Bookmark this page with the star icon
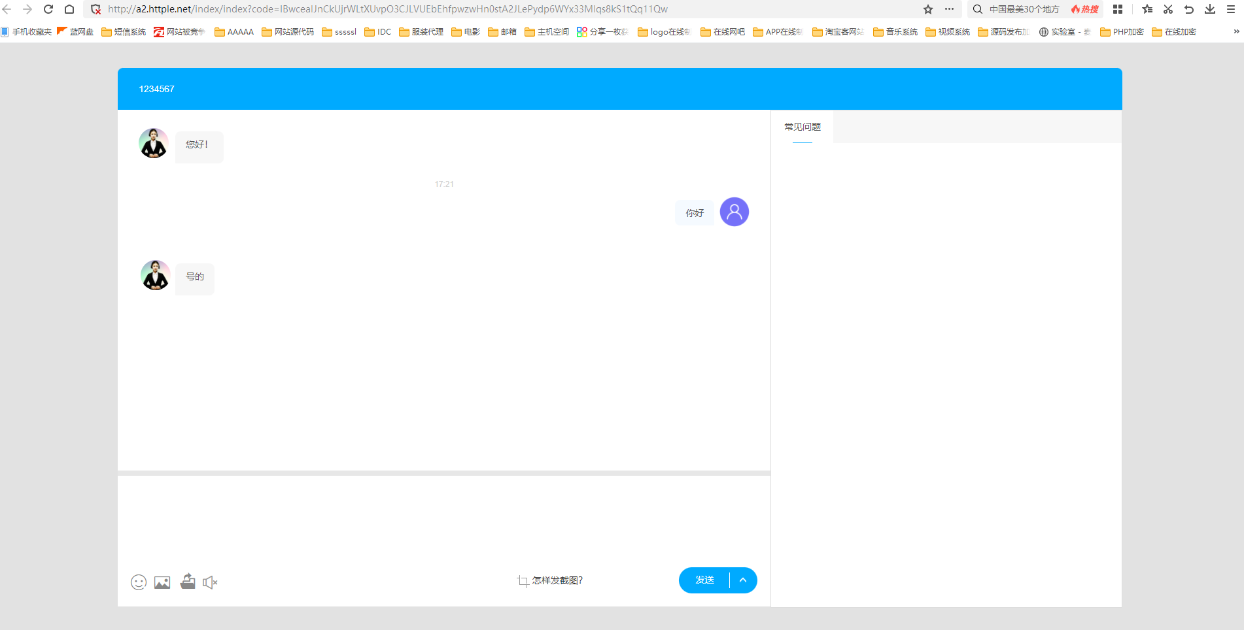Screen dimensions: 1244x630 (x=928, y=9)
